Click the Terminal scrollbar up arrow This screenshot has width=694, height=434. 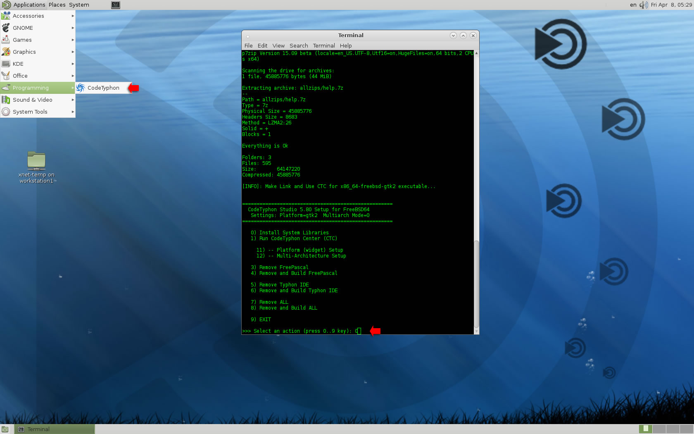(x=476, y=53)
